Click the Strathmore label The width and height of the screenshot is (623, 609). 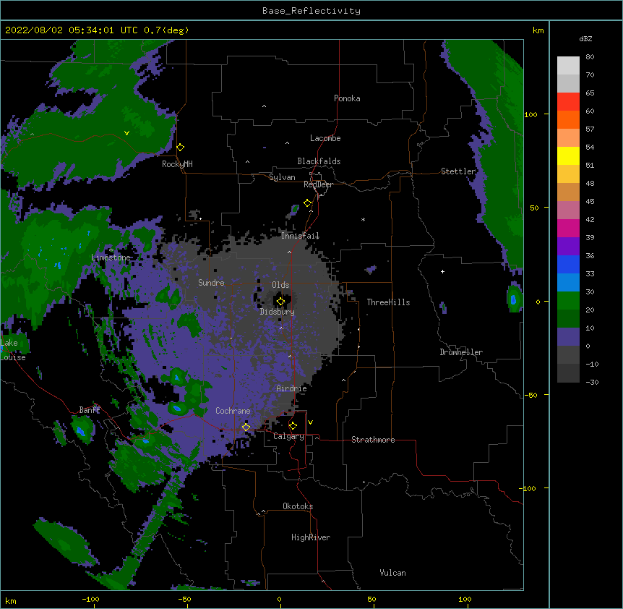[x=373, y=440]
